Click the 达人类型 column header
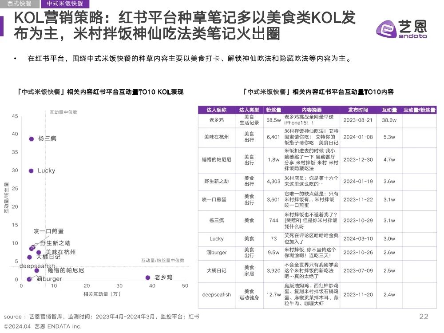This screenshot has height=333, width=444. (x=249, y=110)
